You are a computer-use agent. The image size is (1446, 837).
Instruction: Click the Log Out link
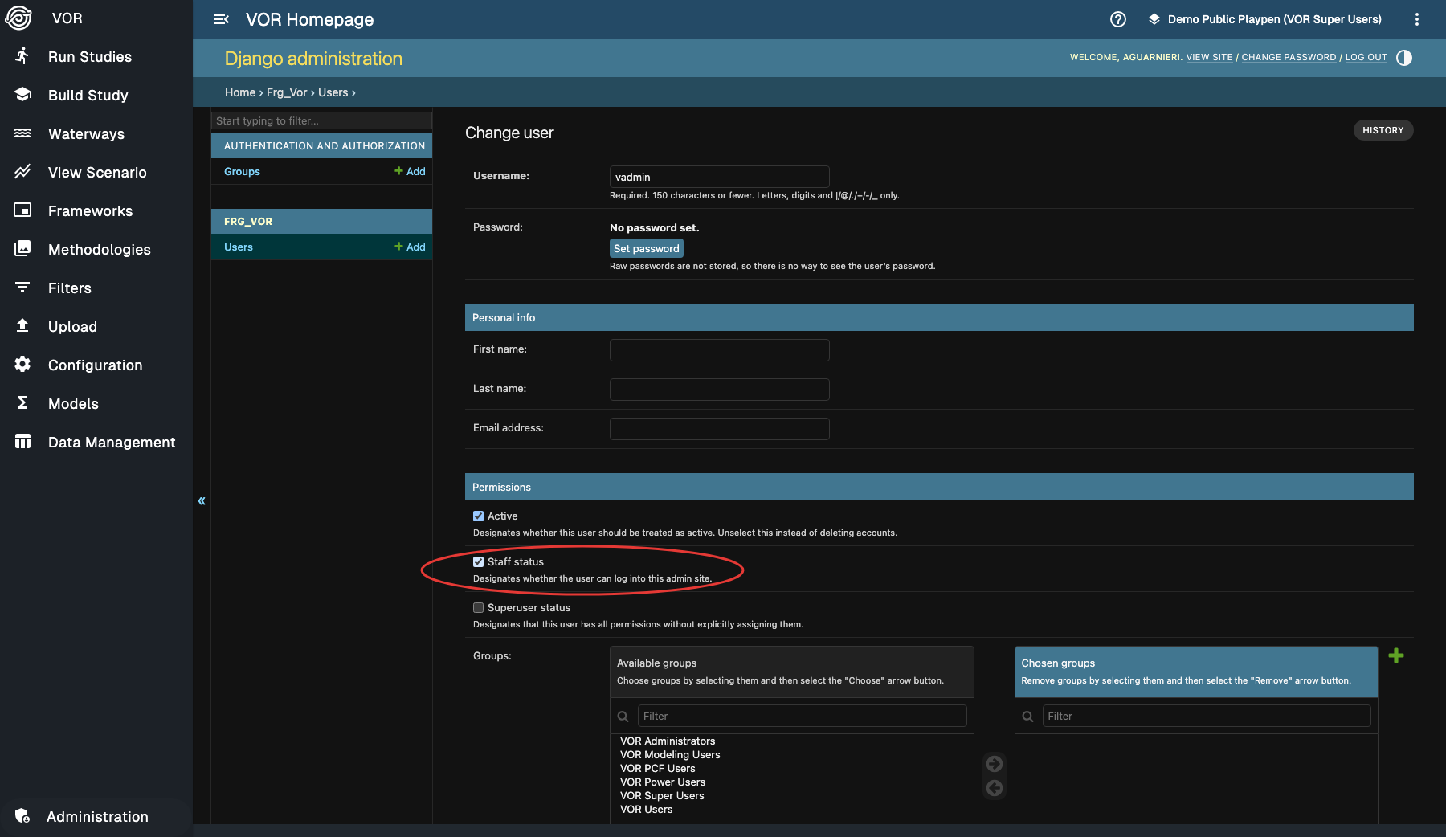1366,58
